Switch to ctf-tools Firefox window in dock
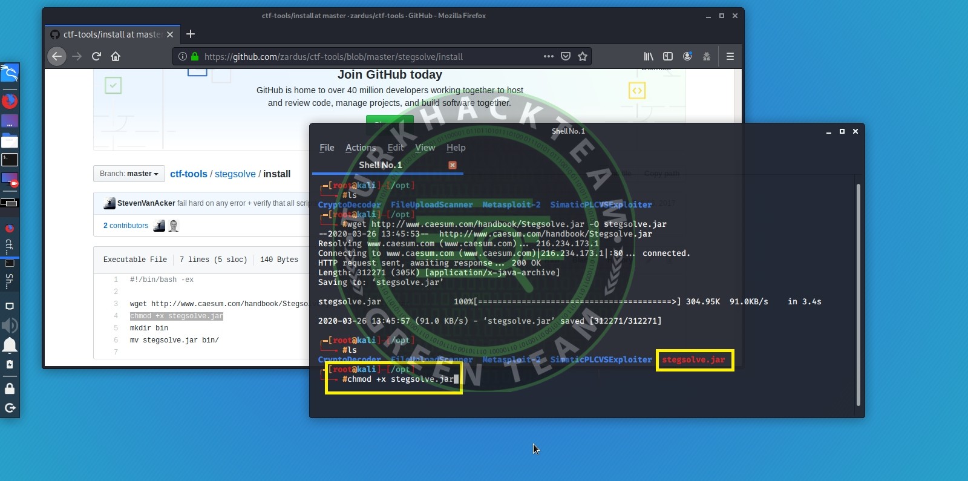Image resolution: width=968 pixels, height=481 pixels. pos(9,239)
